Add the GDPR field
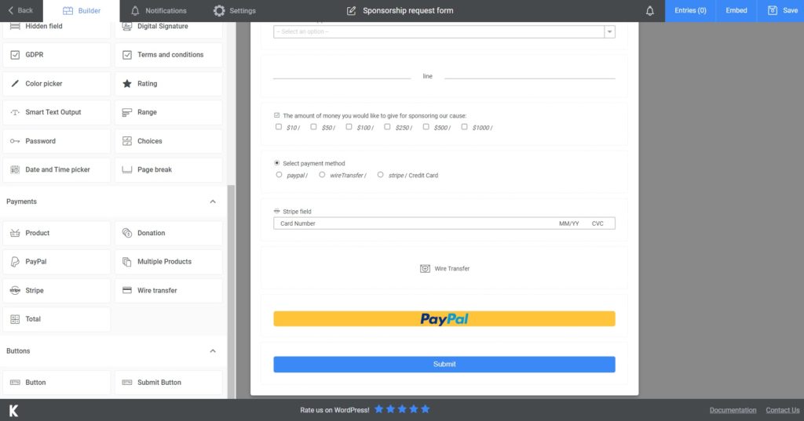Screen dimensions: 804x421 click(57, 55)
